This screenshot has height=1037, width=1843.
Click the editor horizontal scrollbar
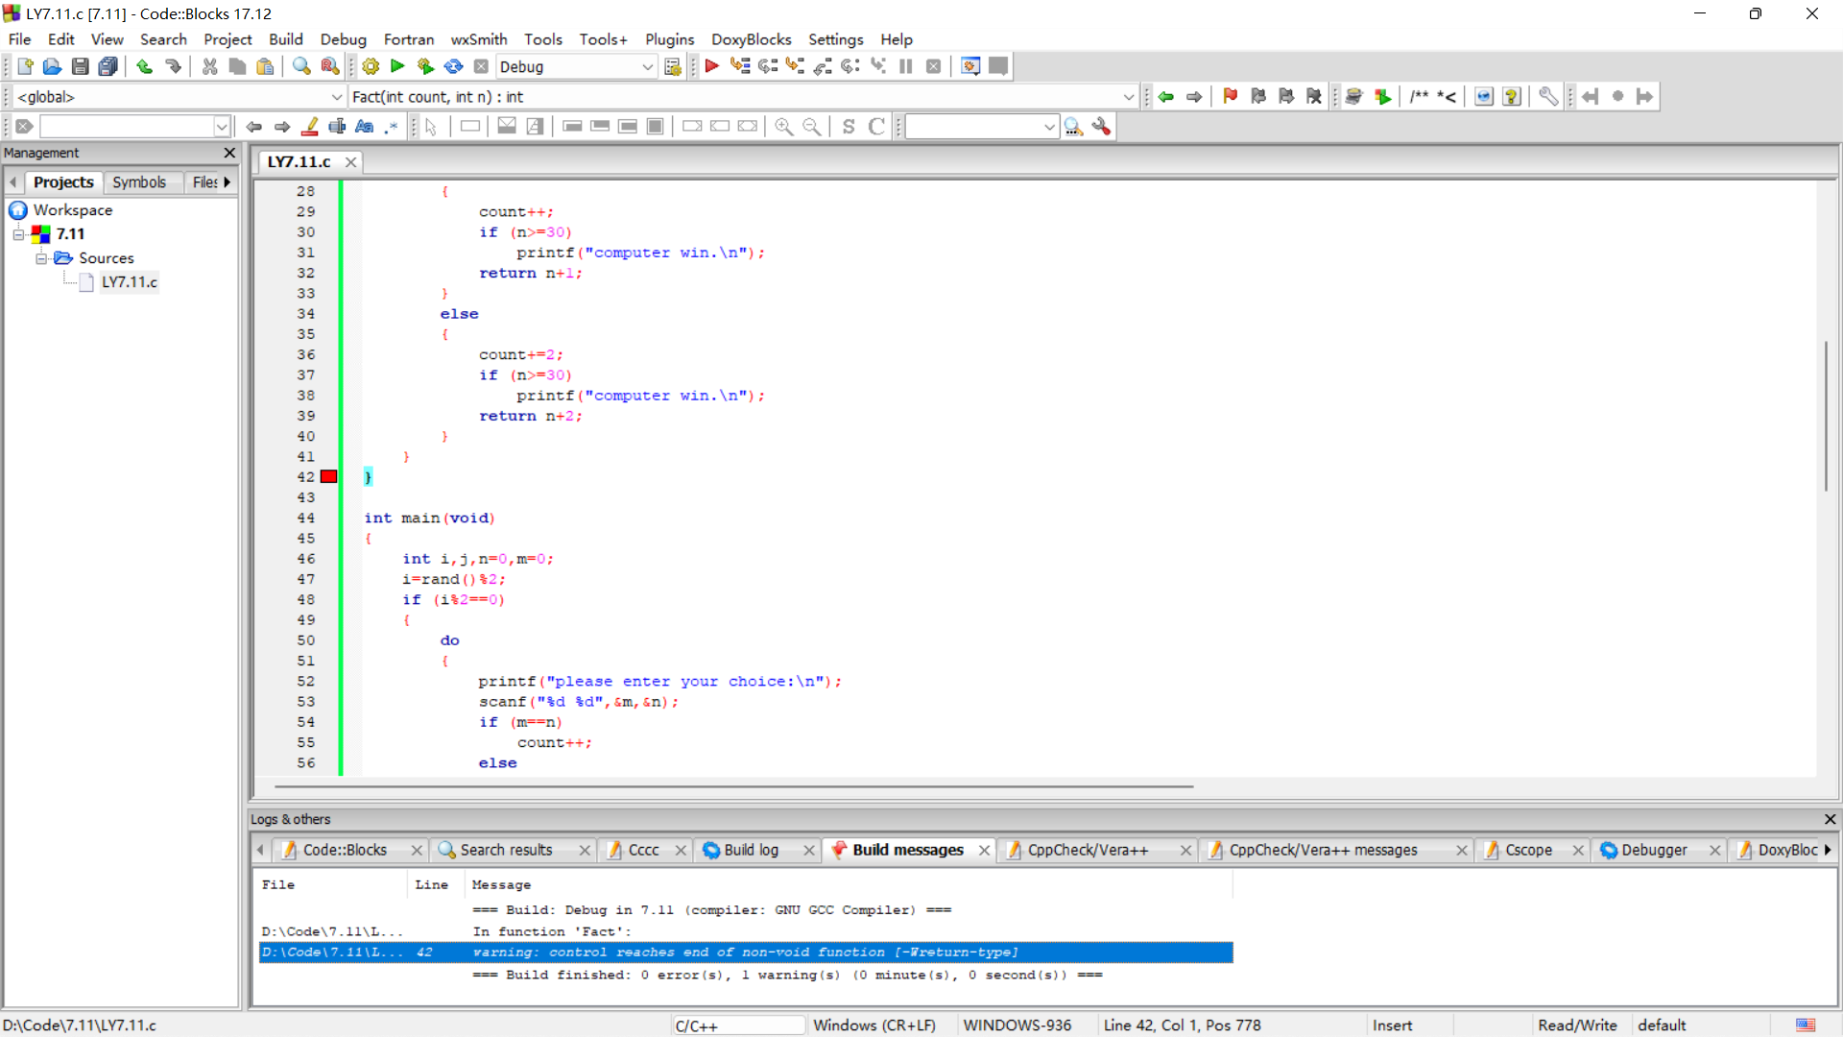(x=733, y=786)
